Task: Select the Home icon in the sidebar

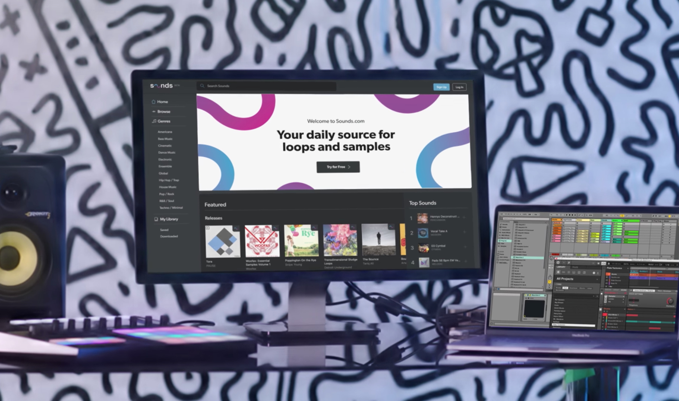Action: point(153,102)
